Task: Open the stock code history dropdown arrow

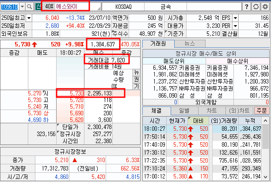Action: click(22, 7)
